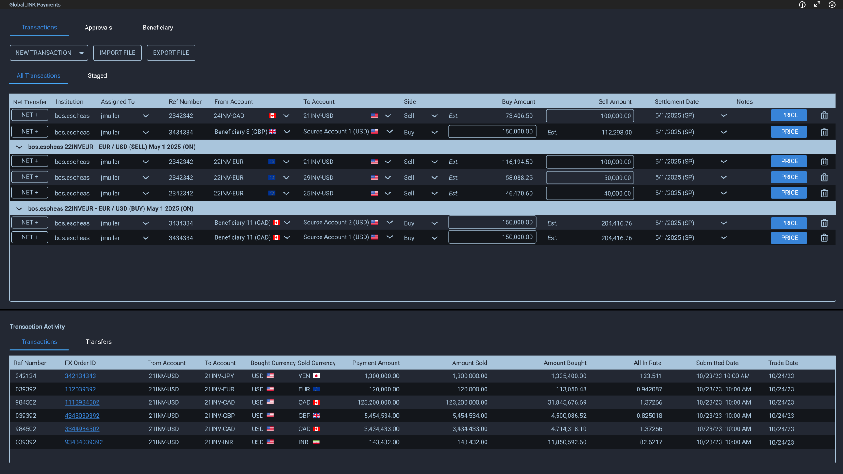Open To Account dropdown for Source Account 2

coord(389,223)
